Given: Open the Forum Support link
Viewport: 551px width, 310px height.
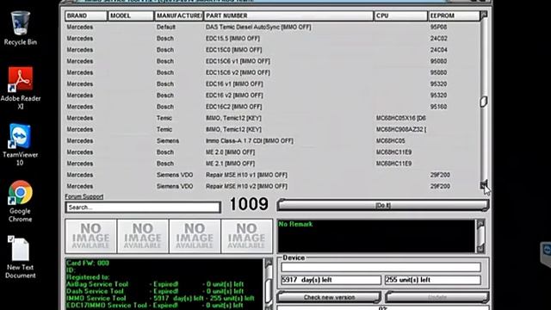Looking at the screenshot, I should pyautogui.click(x=84, y=196).
